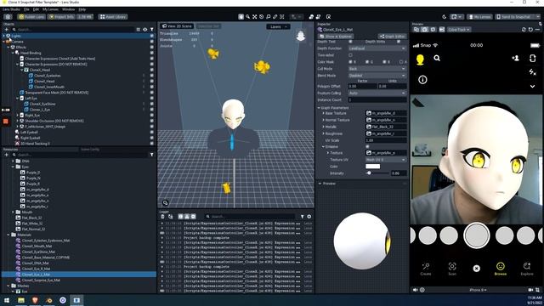
Task: Close lens carousel with X icon
Action: (x=476, y=269)
